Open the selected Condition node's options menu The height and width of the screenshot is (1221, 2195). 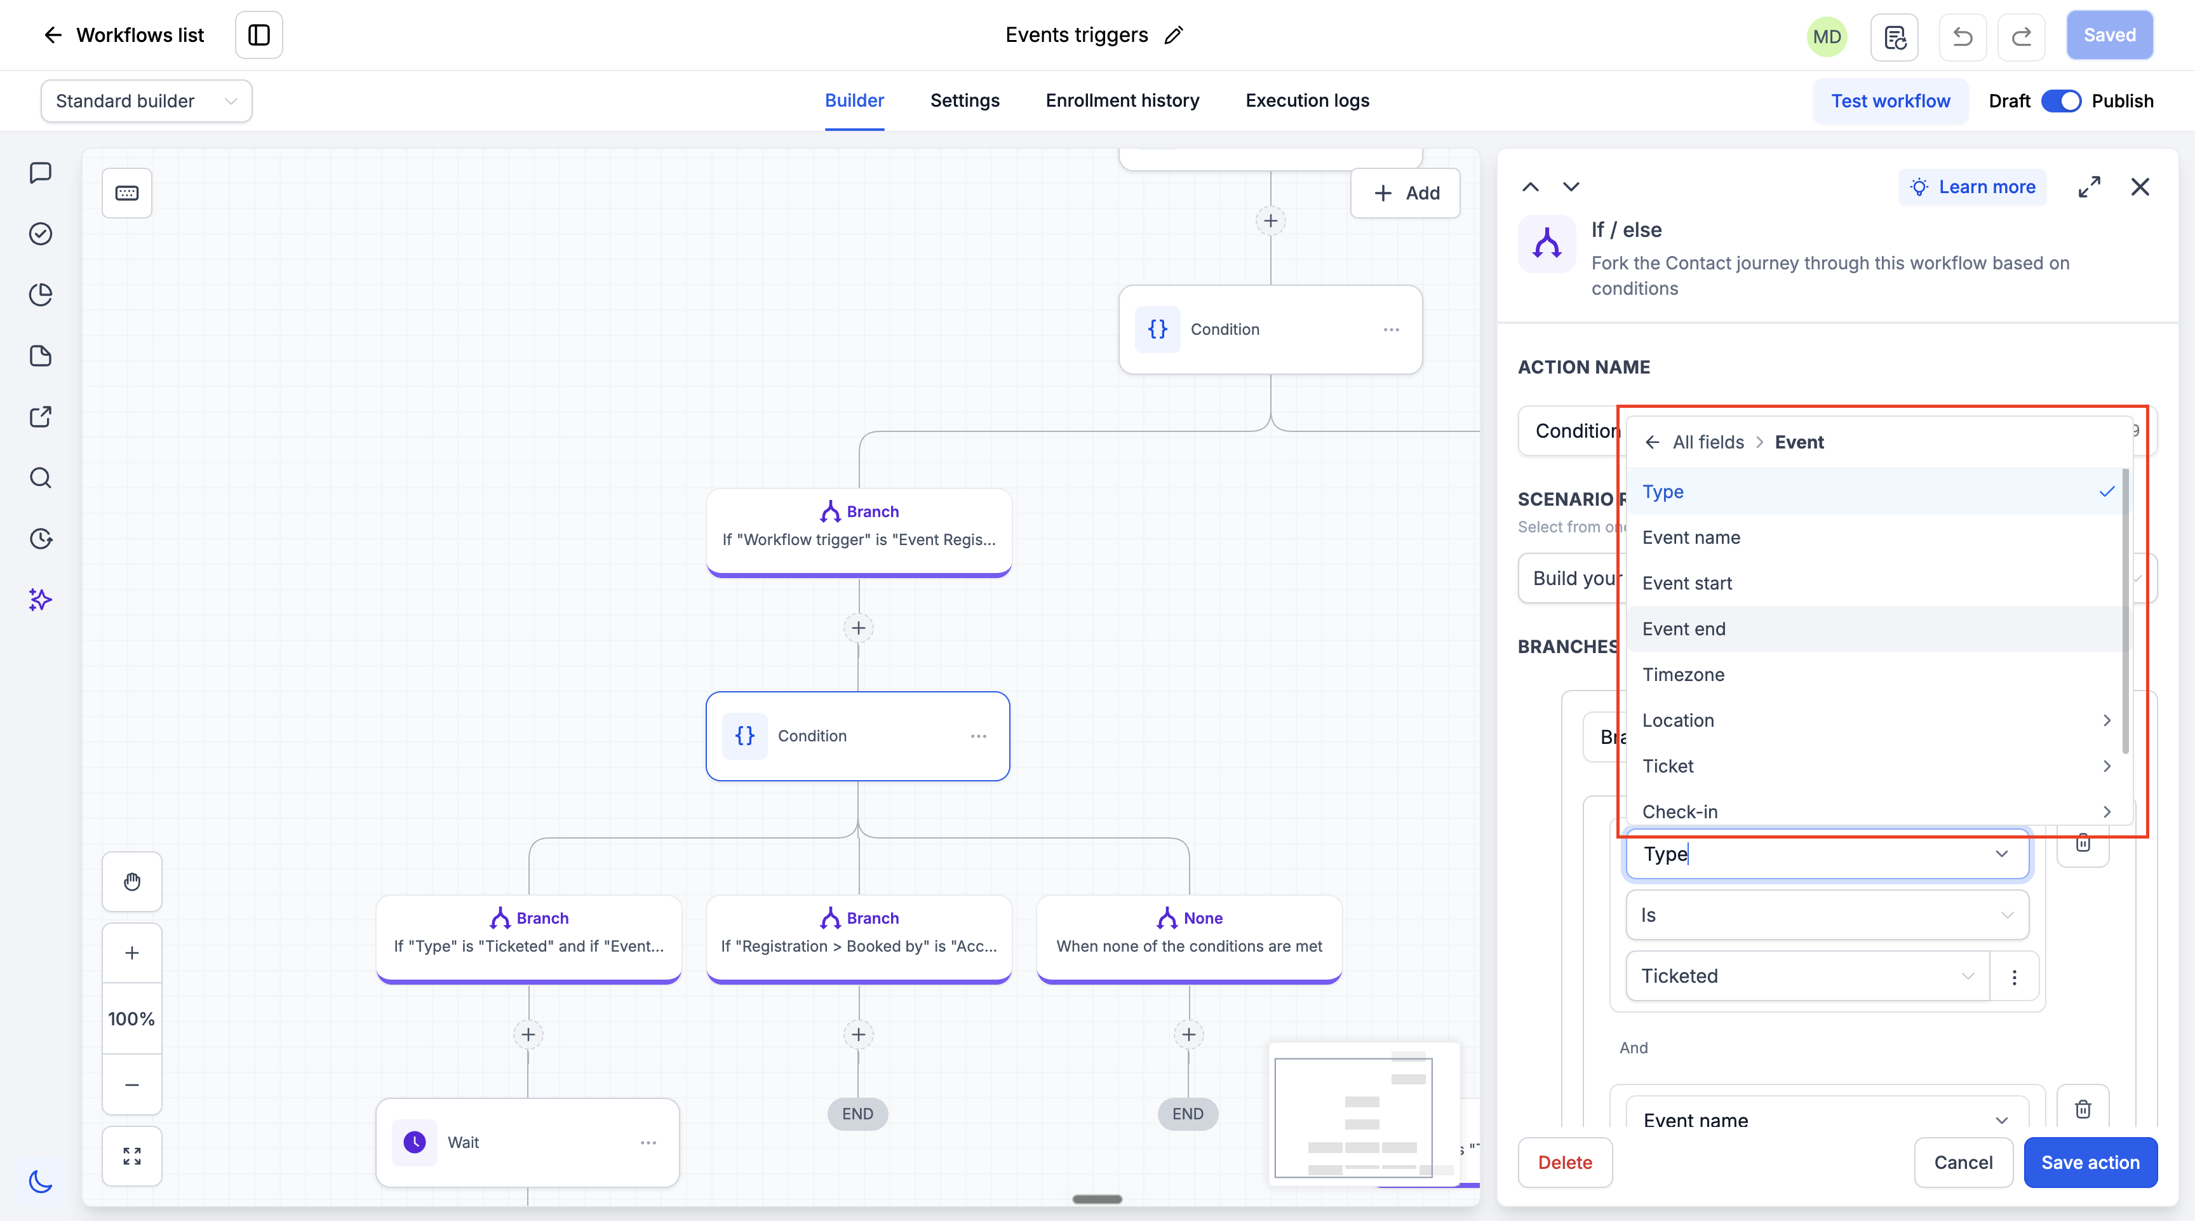click(978, 736)
